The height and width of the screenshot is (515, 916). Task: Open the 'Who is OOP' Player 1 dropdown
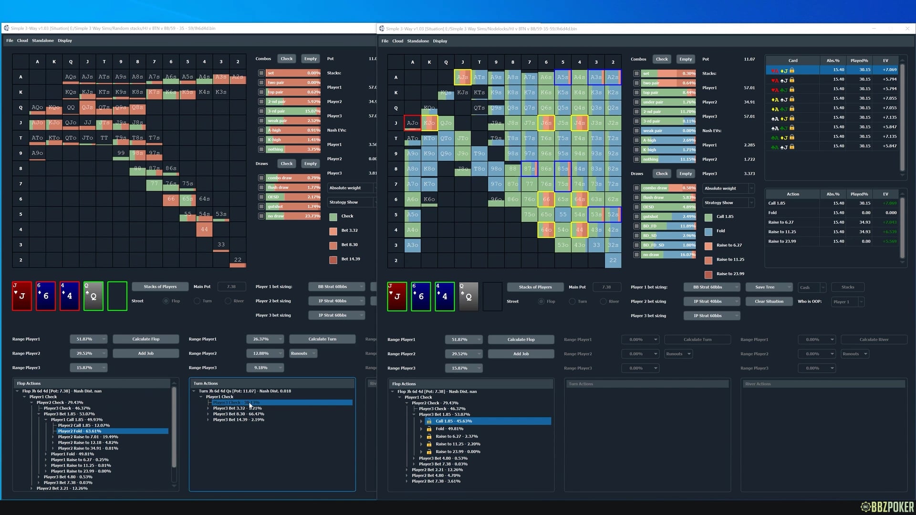point(848,302)
